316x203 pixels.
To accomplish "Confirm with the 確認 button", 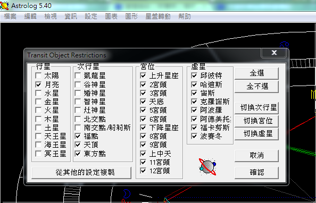I will point(257,172).
